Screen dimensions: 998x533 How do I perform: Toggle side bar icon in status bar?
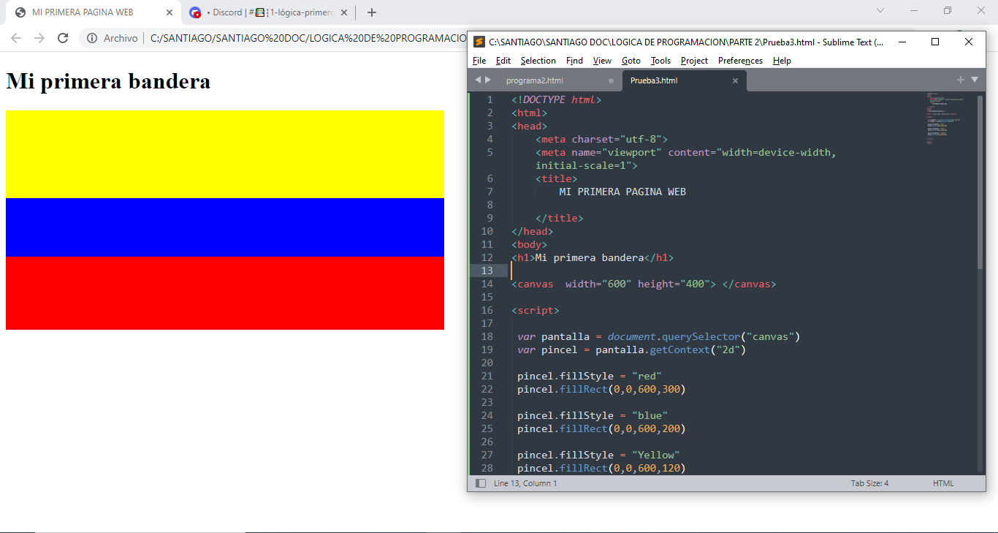tap(481, 483)
